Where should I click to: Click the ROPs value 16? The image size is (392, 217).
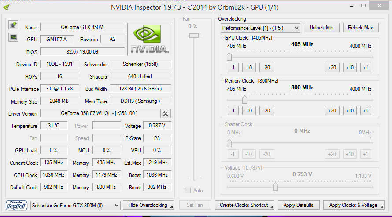click(59, 76)
